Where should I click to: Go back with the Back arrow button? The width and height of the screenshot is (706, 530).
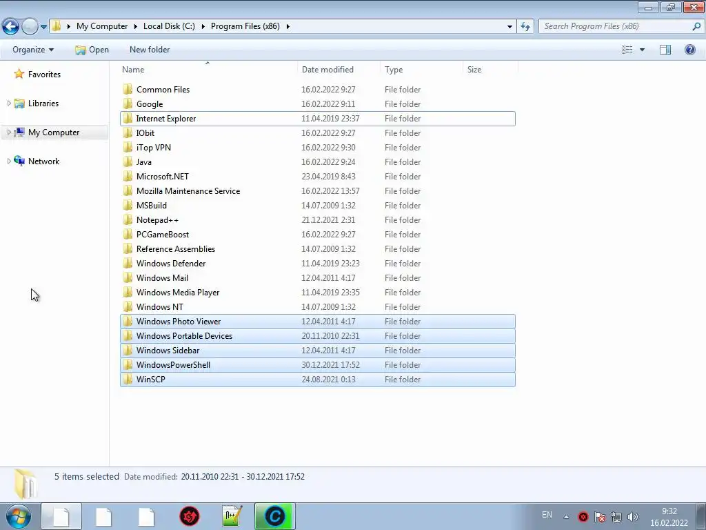point(10,27)
